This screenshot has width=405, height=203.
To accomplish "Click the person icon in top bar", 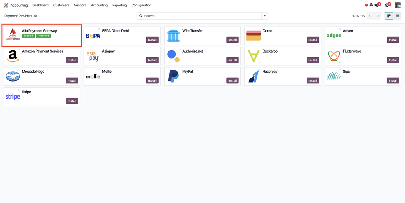I will pos(371,5).
